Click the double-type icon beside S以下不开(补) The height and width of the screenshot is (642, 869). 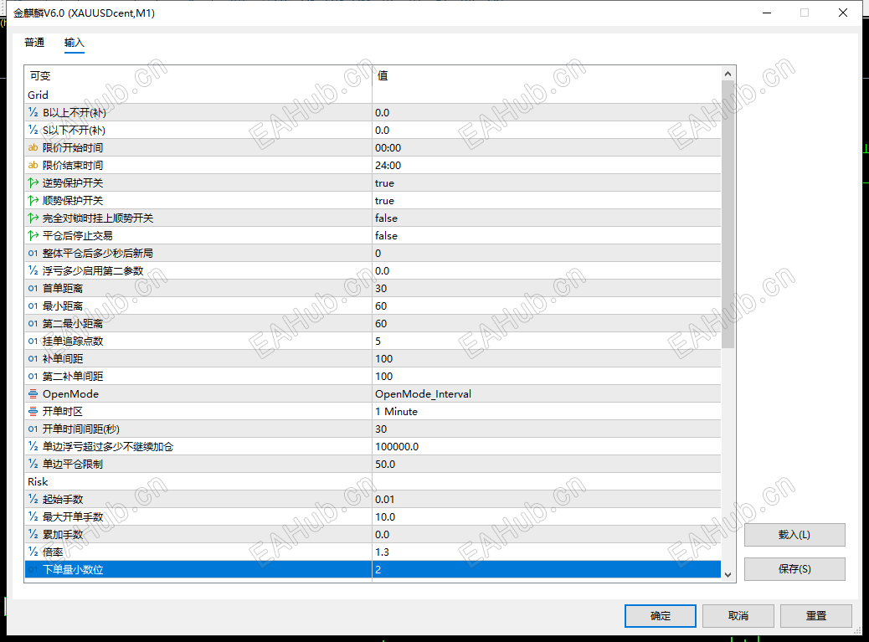(x=33, y=131)
